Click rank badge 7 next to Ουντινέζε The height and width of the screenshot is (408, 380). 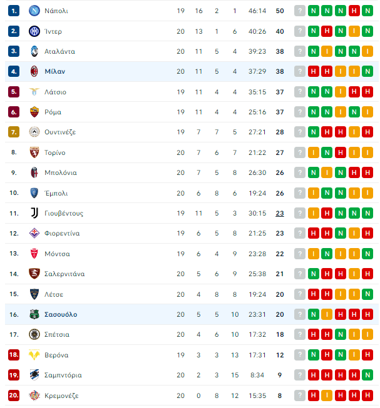(x=14, y=132)
